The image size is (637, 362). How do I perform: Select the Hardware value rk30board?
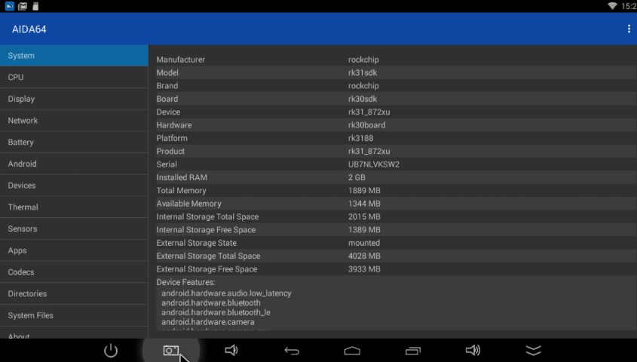click(367, 125)
